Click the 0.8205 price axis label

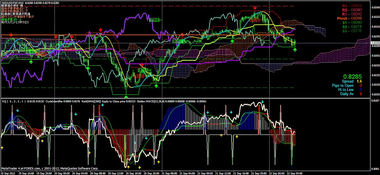click(x=376, y=94)
